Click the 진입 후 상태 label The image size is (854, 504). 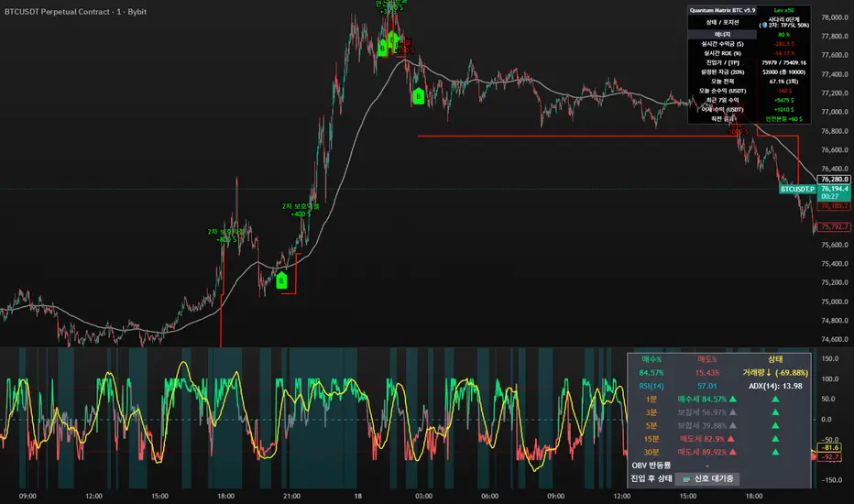651,478
